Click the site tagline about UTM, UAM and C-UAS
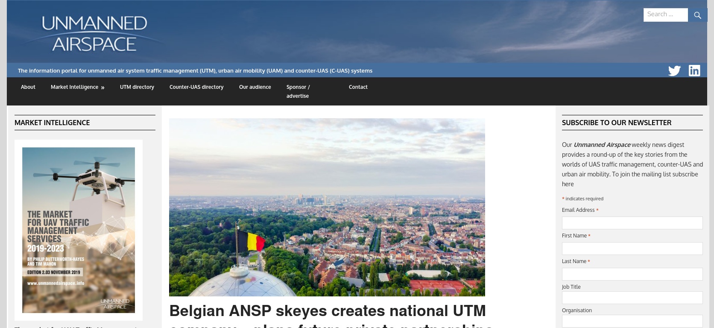 pos(195,70)
